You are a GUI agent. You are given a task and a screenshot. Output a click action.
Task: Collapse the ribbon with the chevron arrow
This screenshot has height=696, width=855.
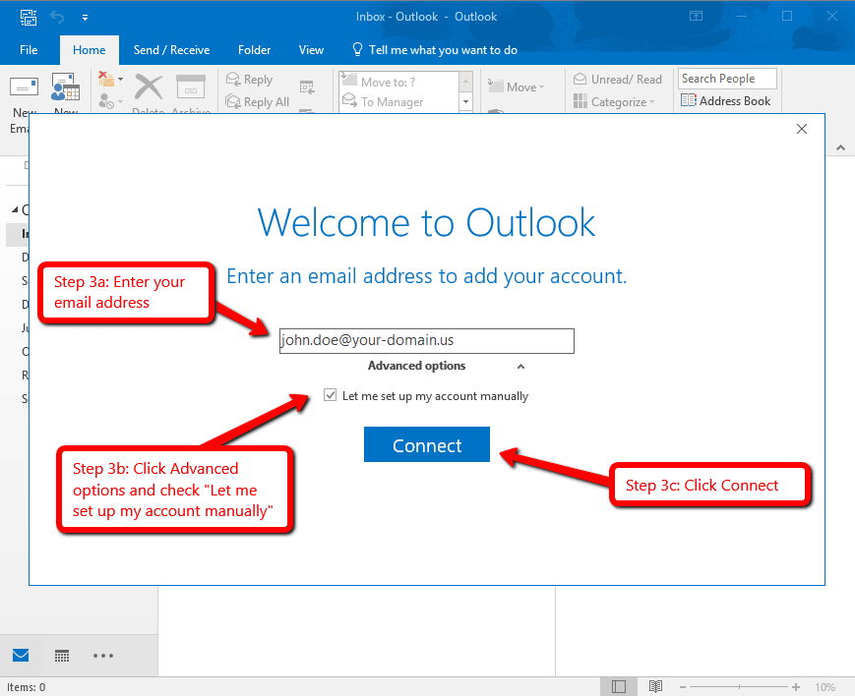pyautogui.click(x=841, y=147)
